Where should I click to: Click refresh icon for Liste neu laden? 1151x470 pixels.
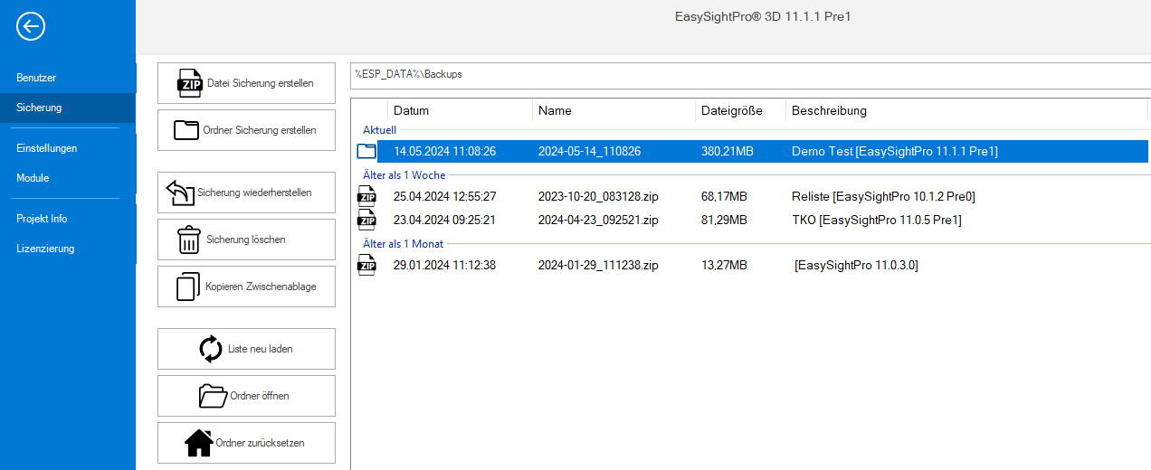pos(211,349)
